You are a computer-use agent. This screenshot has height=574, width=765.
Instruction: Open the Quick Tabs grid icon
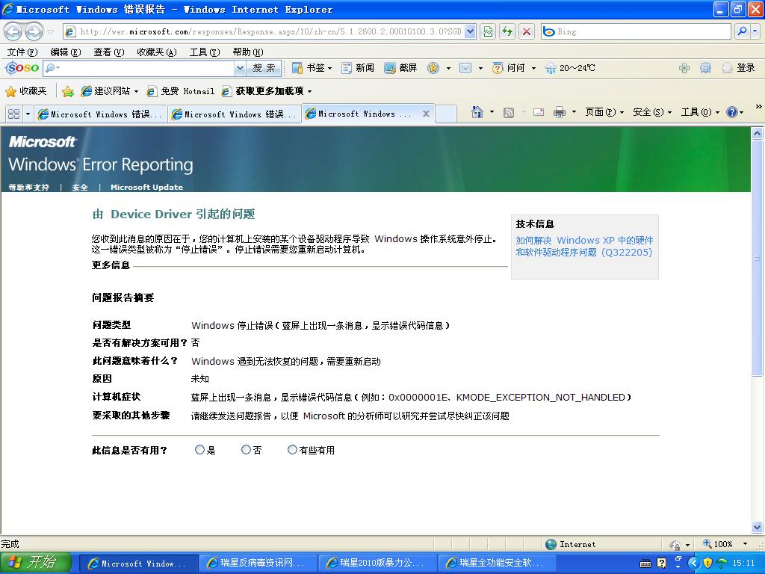coord(13,114)
